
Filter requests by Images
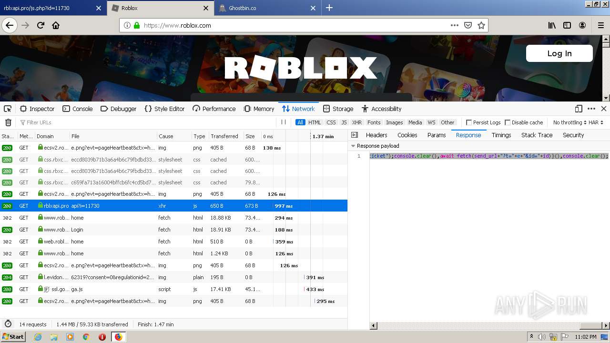[x=394, y=122]
